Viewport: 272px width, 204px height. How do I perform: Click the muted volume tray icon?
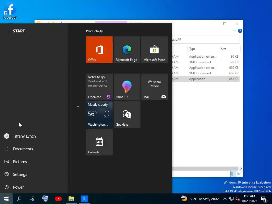coord(238,199)
